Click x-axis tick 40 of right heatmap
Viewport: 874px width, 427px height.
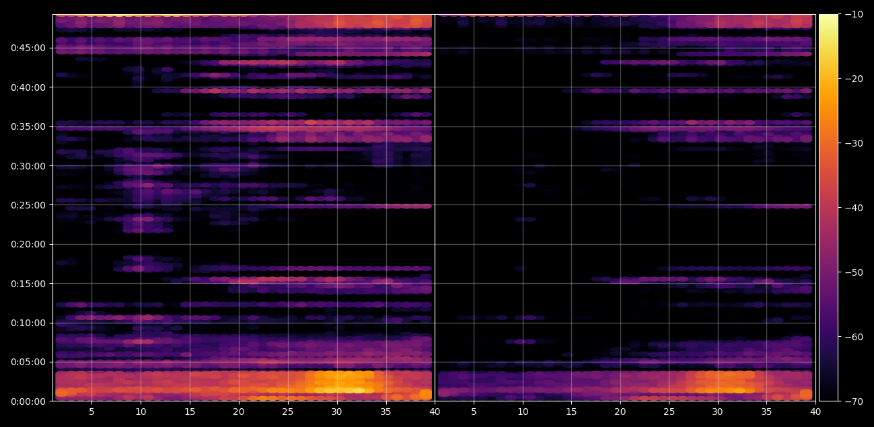815,411
